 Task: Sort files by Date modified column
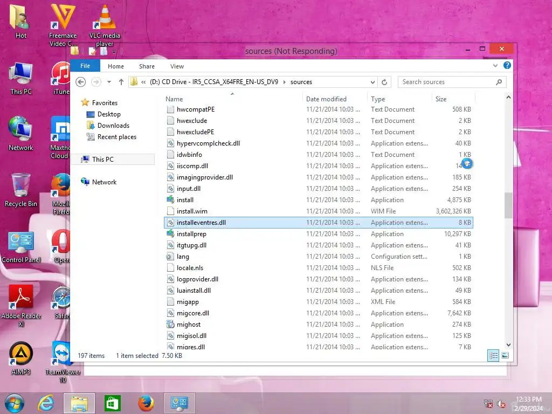point(326,99)
